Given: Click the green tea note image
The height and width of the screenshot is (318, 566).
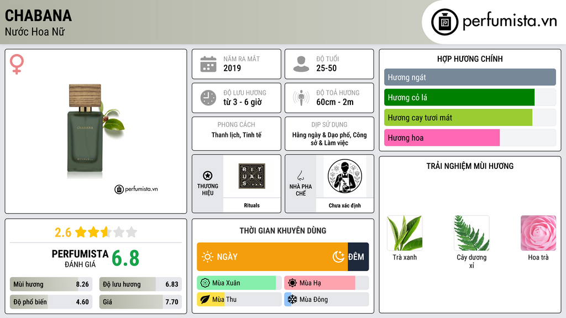Looking at the screenshot, I should (405, 233).
